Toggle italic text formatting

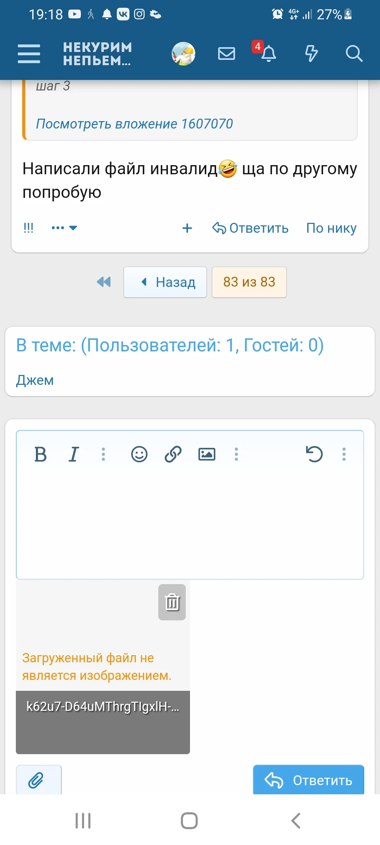pyautogui.click(x=74, y=454)
